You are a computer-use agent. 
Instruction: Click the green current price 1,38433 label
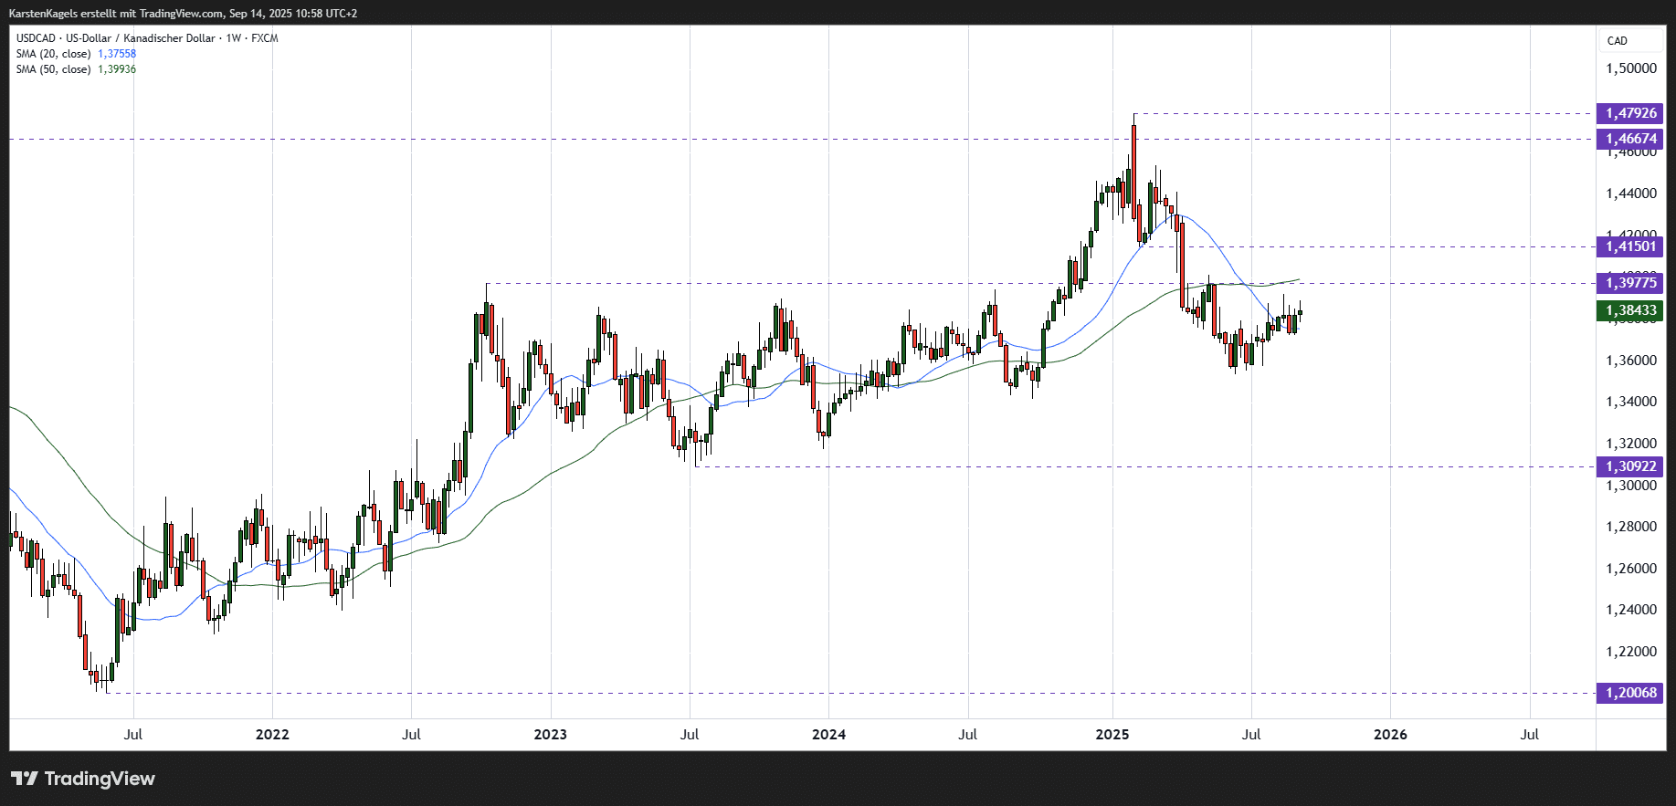coord(1630,310)
